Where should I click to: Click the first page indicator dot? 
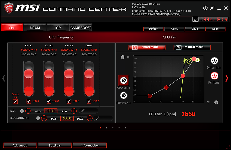pos(100,128)
